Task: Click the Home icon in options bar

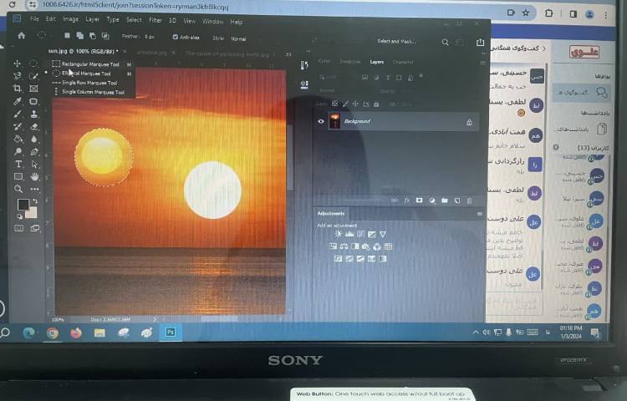Action: click(x=21, y=36)
